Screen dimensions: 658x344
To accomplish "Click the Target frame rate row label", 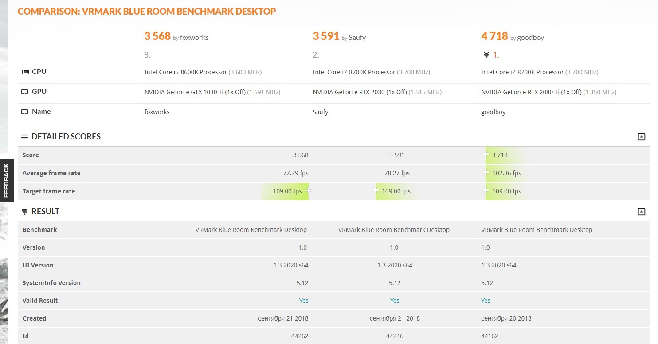I will [49, 191].
